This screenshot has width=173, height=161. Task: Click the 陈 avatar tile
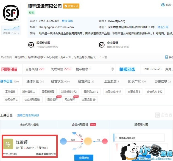[8, 144]
